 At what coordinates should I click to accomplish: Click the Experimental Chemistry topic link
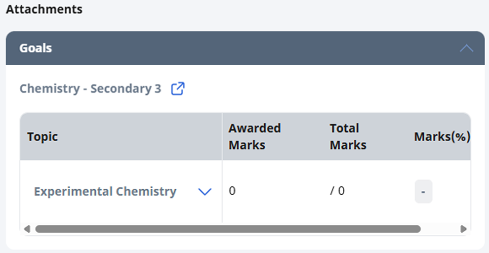[x=105, y=191]
